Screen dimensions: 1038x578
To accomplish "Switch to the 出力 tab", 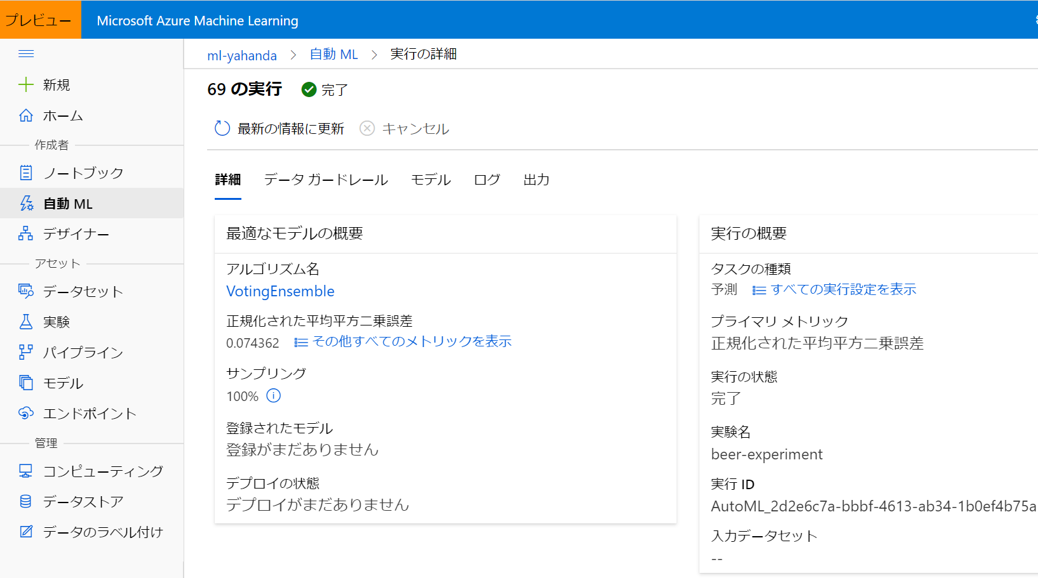I will tap(536, 180).
